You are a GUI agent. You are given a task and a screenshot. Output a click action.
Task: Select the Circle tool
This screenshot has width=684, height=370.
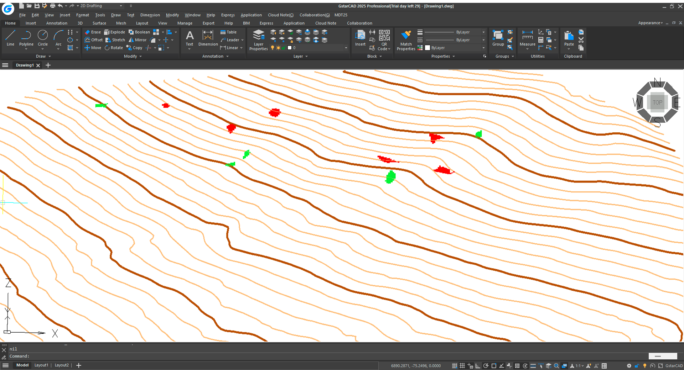pos(43,38)
